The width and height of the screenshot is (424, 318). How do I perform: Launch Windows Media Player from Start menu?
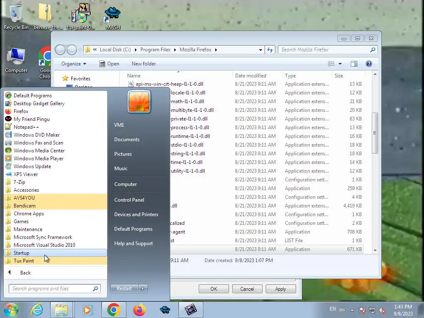(55, 159)
